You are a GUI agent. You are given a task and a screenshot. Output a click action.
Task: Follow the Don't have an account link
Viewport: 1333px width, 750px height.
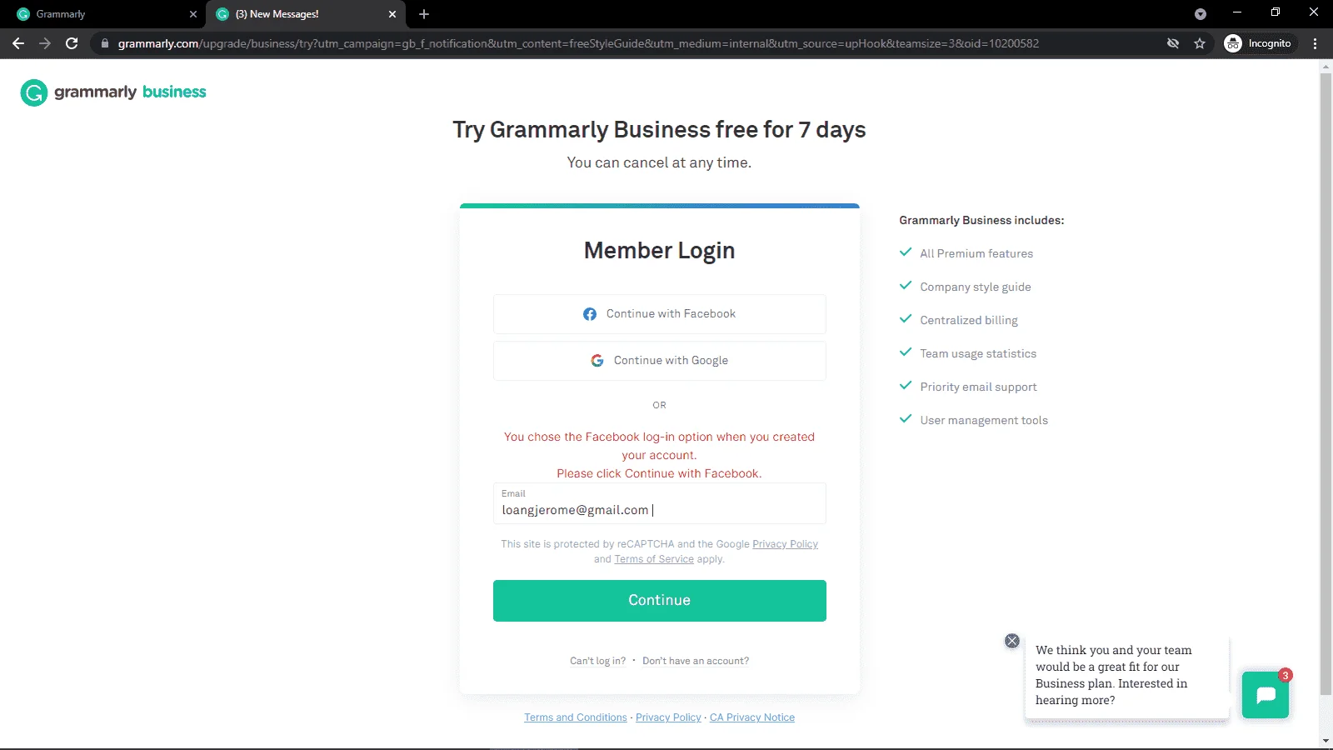tap(696, 661)
